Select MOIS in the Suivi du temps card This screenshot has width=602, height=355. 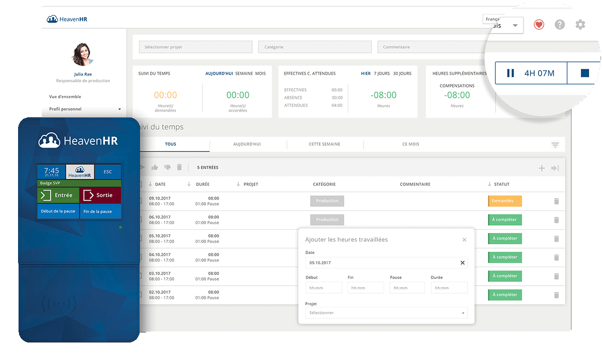(260, 74)
